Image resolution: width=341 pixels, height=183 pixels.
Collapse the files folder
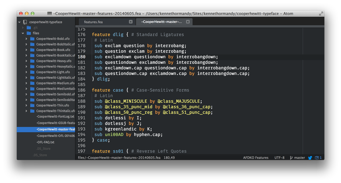[x=23, y=33]
